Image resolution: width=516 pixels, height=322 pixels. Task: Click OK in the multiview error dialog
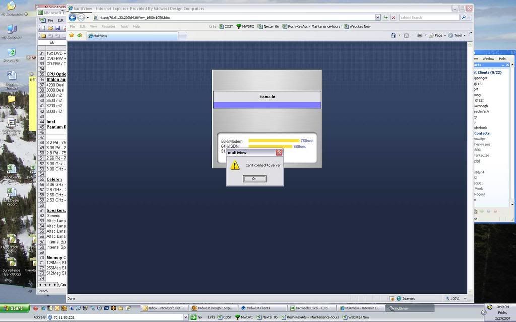(254, 179)
